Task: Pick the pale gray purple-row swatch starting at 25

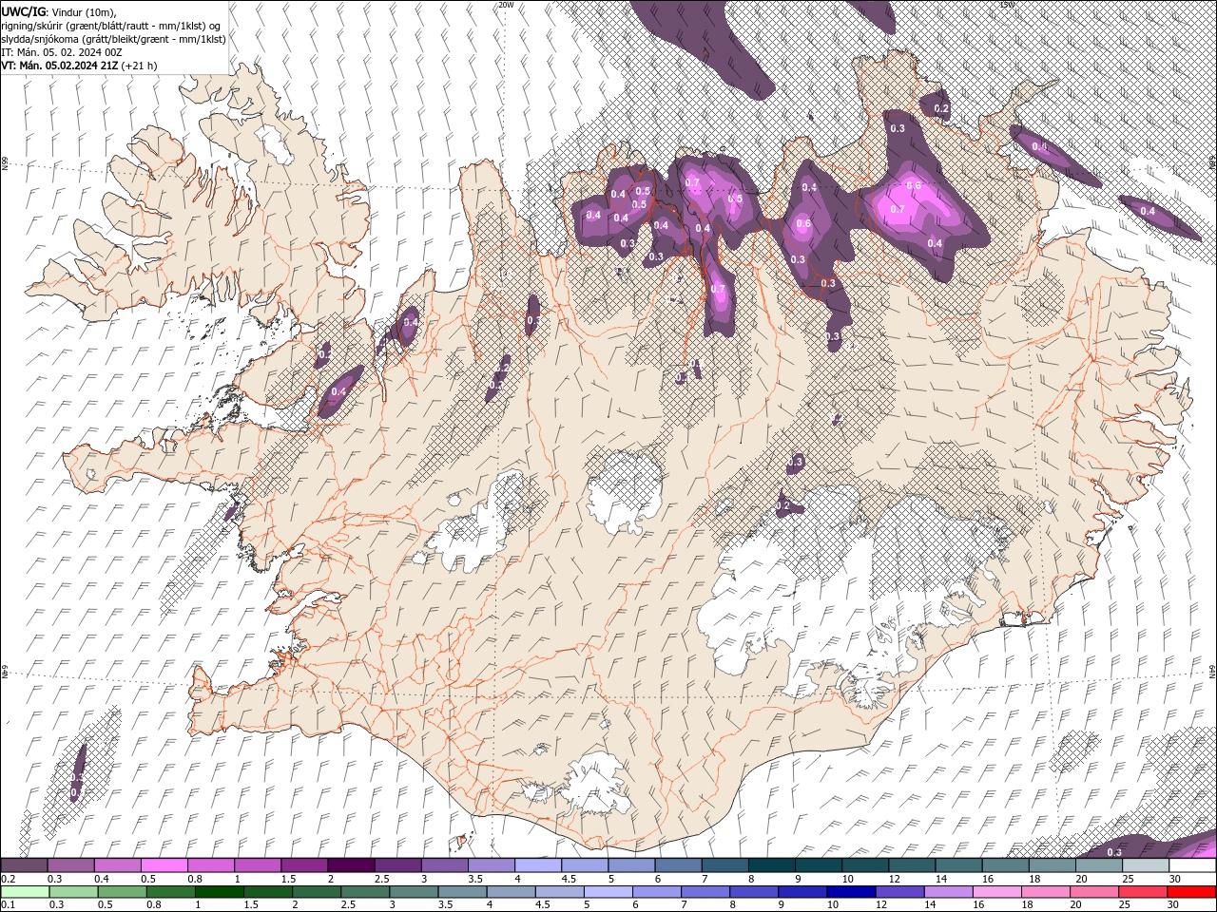Action: click(1145, 865)
